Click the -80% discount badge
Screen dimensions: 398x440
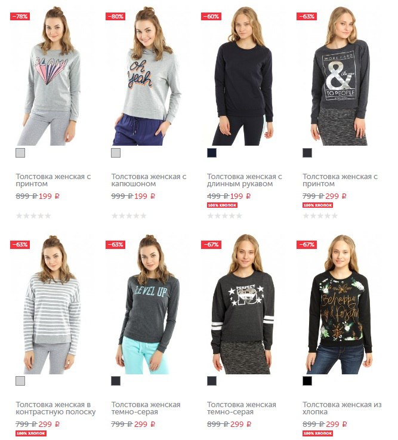pyautogui.click(x=115, y=16)
